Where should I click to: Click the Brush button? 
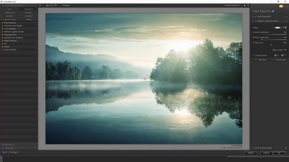[251, 153]
